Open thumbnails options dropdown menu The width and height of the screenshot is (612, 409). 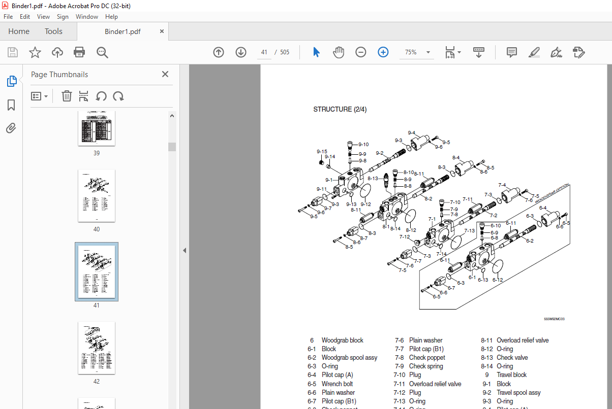[40, 96]
